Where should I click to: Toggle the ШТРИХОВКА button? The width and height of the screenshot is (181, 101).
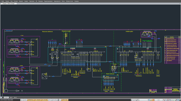pos(65,100)
